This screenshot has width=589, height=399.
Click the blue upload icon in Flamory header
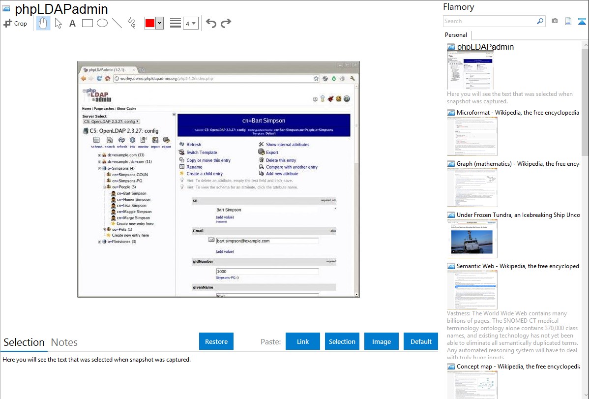(x=582, y=22)
